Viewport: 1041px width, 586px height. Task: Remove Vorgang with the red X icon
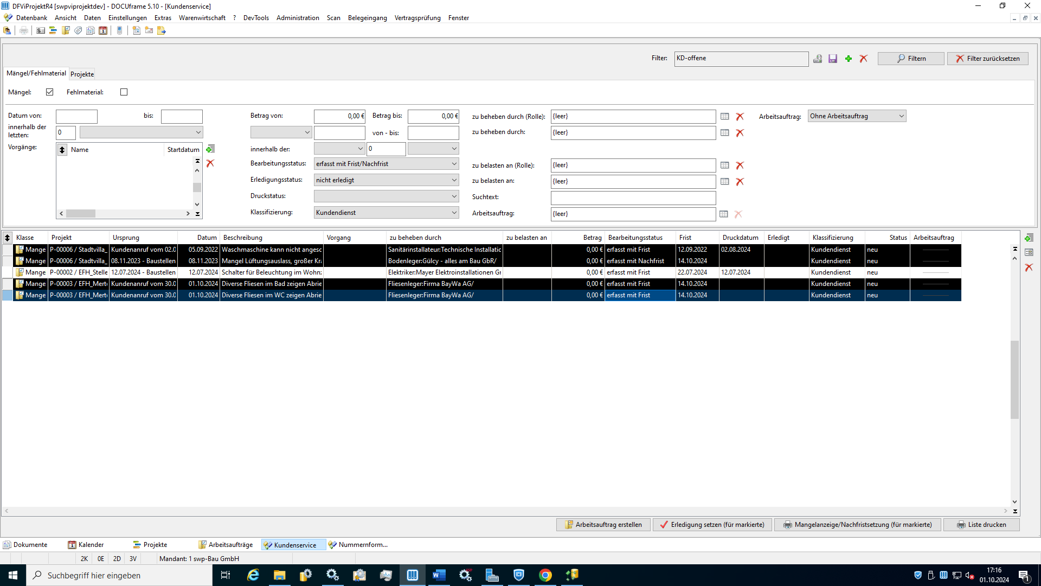(x=210, y=163)
